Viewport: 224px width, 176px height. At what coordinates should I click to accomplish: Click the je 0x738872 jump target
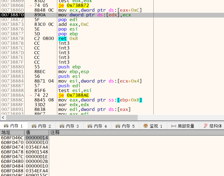tap(78, 6)
